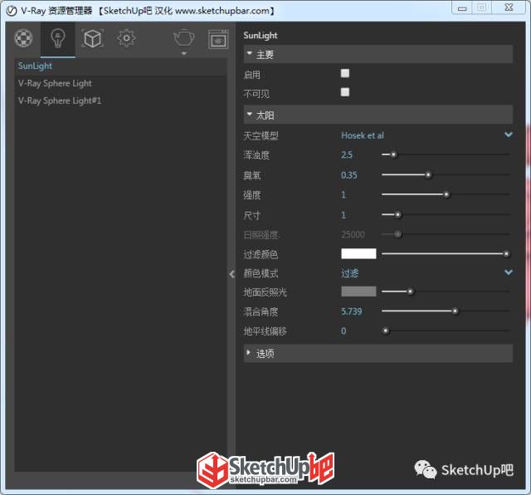Expand the 选项 section
This screenshot has width=531, height=495.
pos(378,354)
